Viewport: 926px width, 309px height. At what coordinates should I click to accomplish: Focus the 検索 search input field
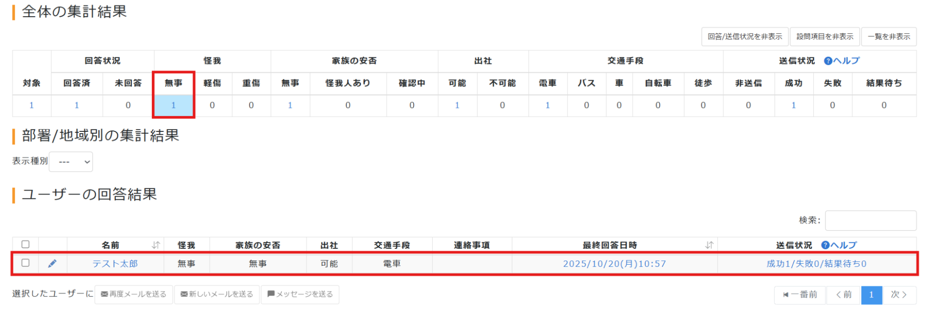870,221
